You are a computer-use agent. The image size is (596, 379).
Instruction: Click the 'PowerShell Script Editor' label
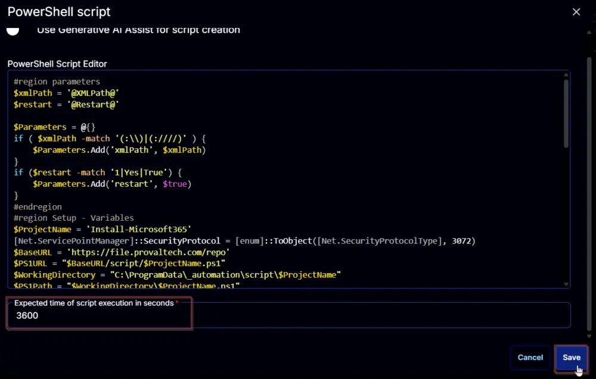57,64
